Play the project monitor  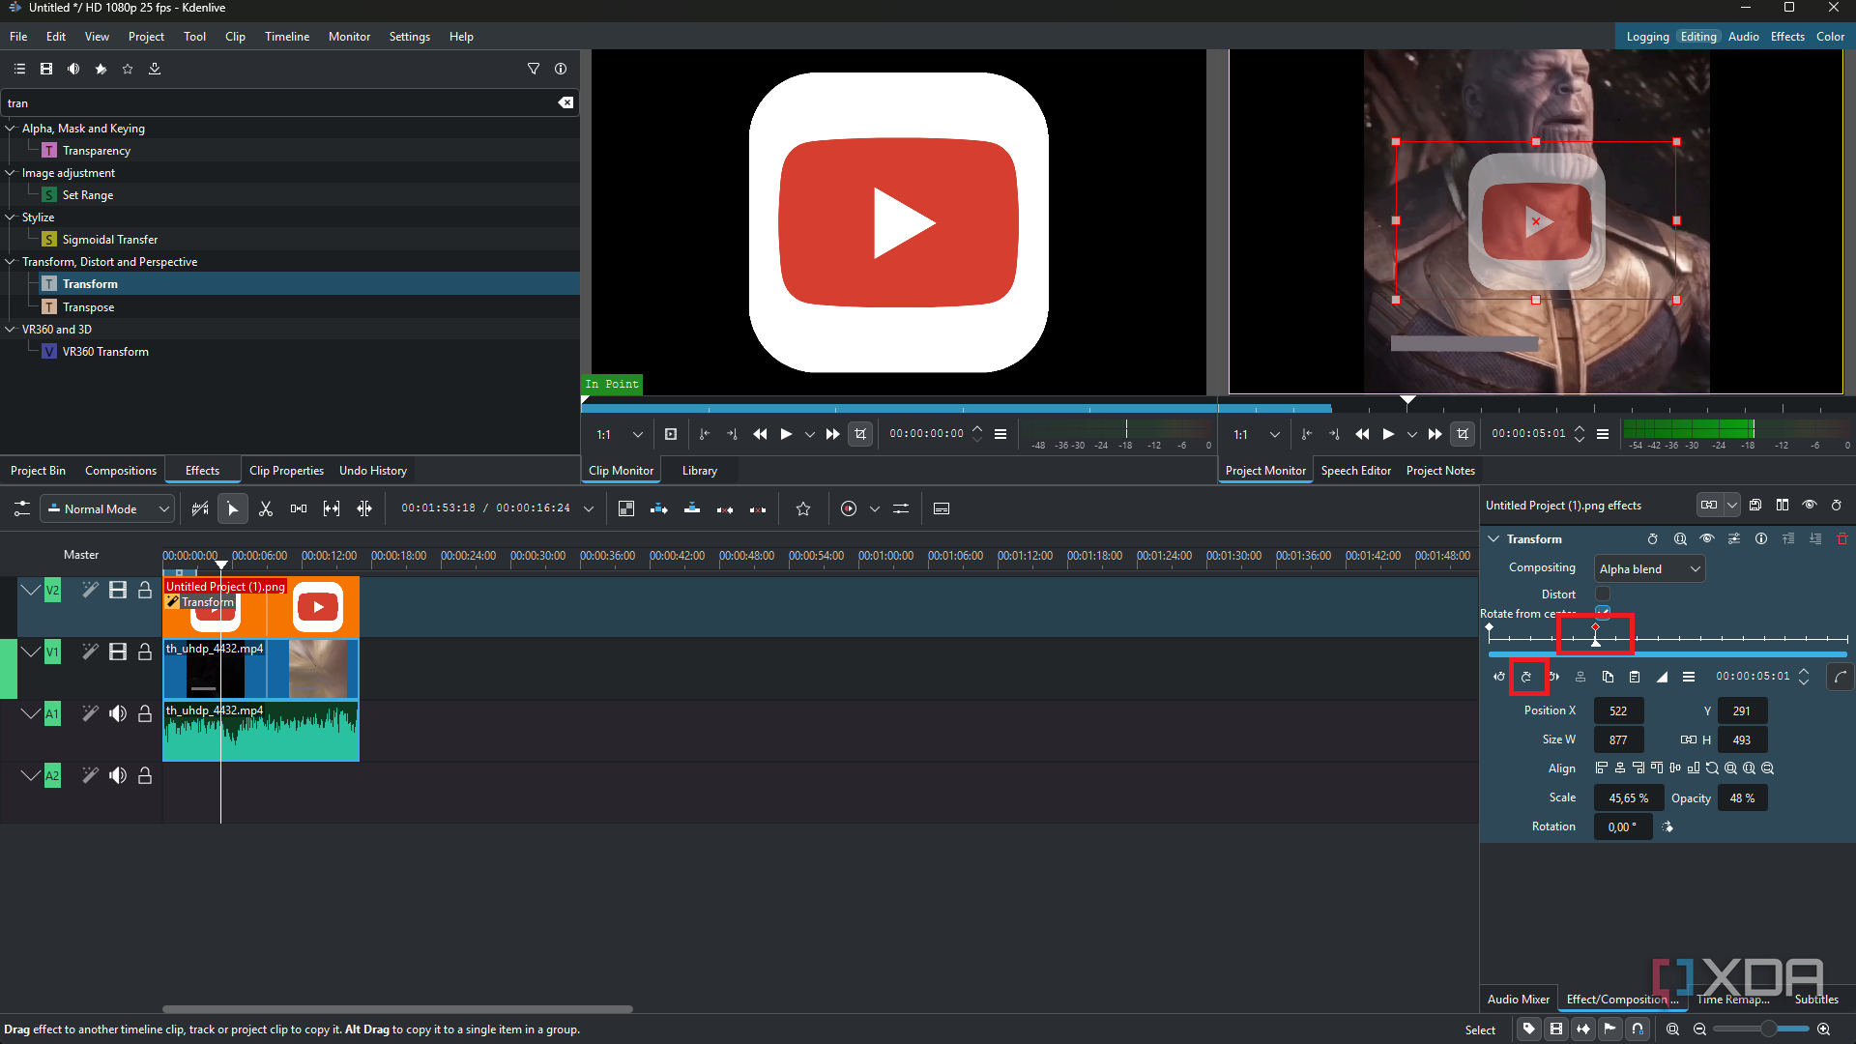click(1389, 434)
